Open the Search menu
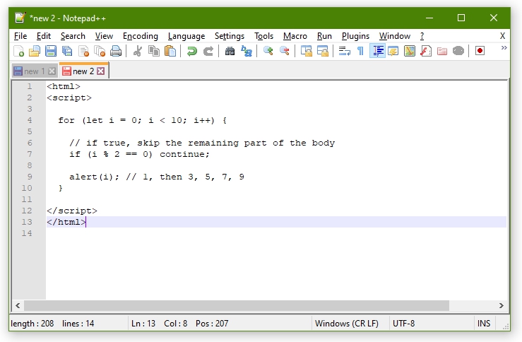This screenshot has height=342, width=522. pos(73,36)
